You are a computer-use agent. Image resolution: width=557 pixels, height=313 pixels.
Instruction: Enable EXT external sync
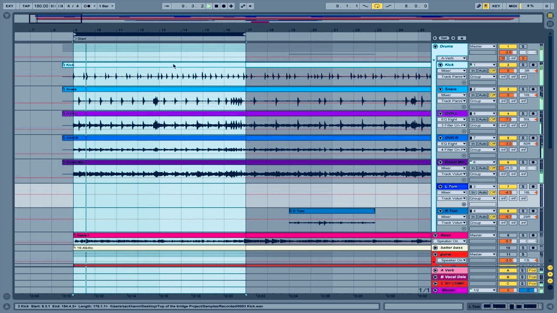pos(9,6)
